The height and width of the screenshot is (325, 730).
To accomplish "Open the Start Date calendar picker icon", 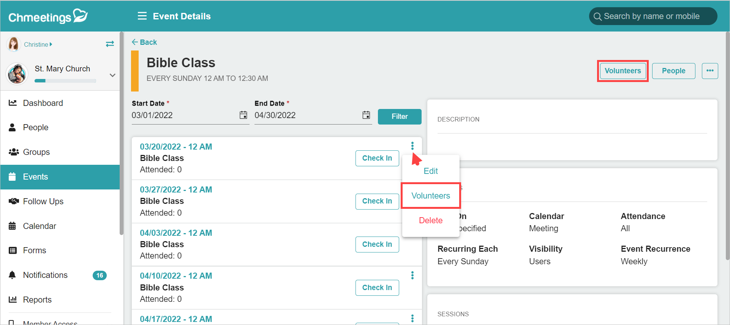I will click(243, 115).
